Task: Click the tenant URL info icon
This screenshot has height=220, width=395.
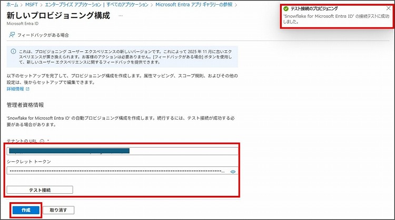Action: 42,141
